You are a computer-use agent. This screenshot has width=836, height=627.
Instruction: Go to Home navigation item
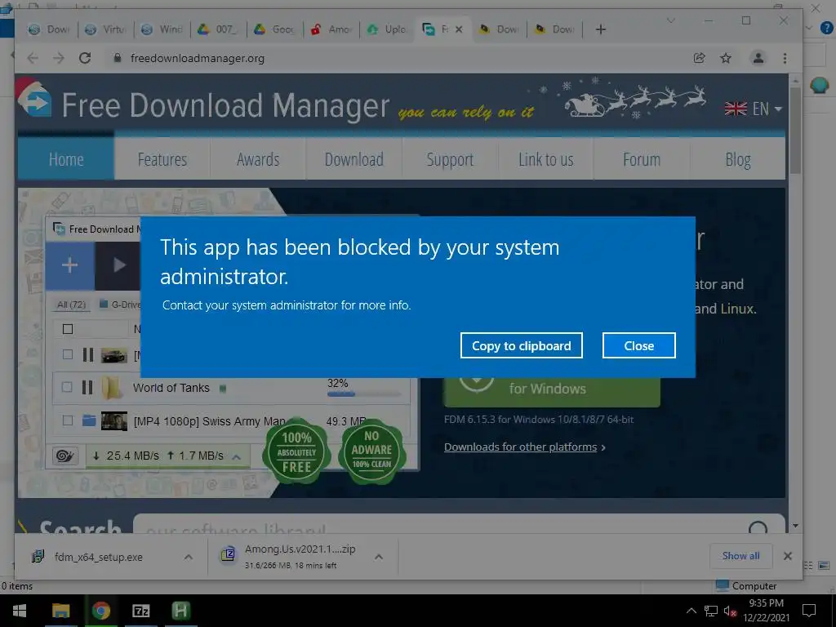click(66, 159)
